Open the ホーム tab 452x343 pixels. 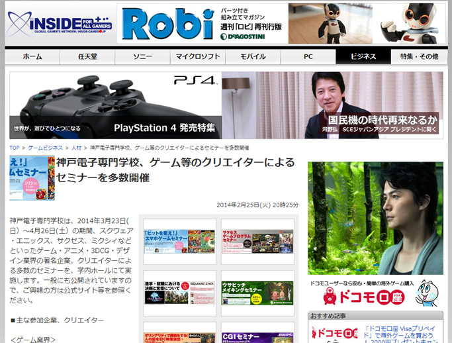point(32,56)
